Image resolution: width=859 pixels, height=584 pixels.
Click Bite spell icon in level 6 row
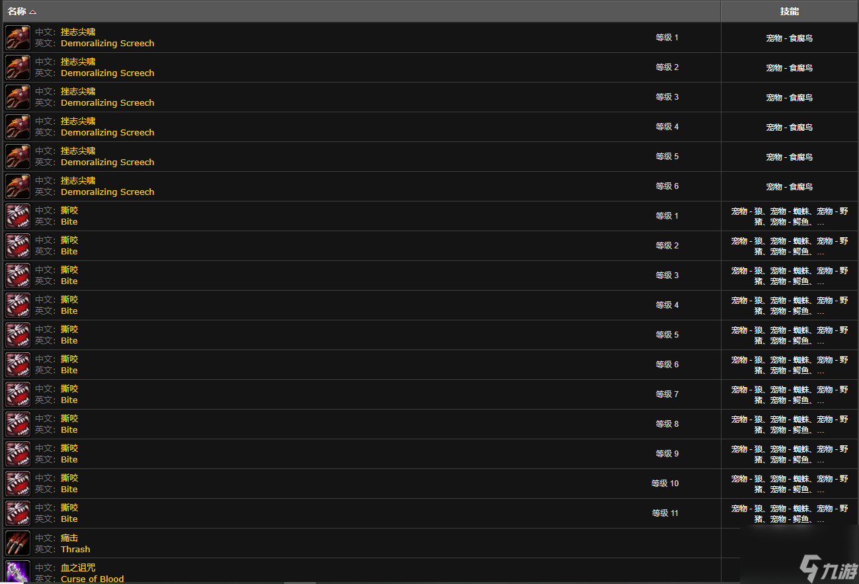pyautogui.click(x=18, y=365)
